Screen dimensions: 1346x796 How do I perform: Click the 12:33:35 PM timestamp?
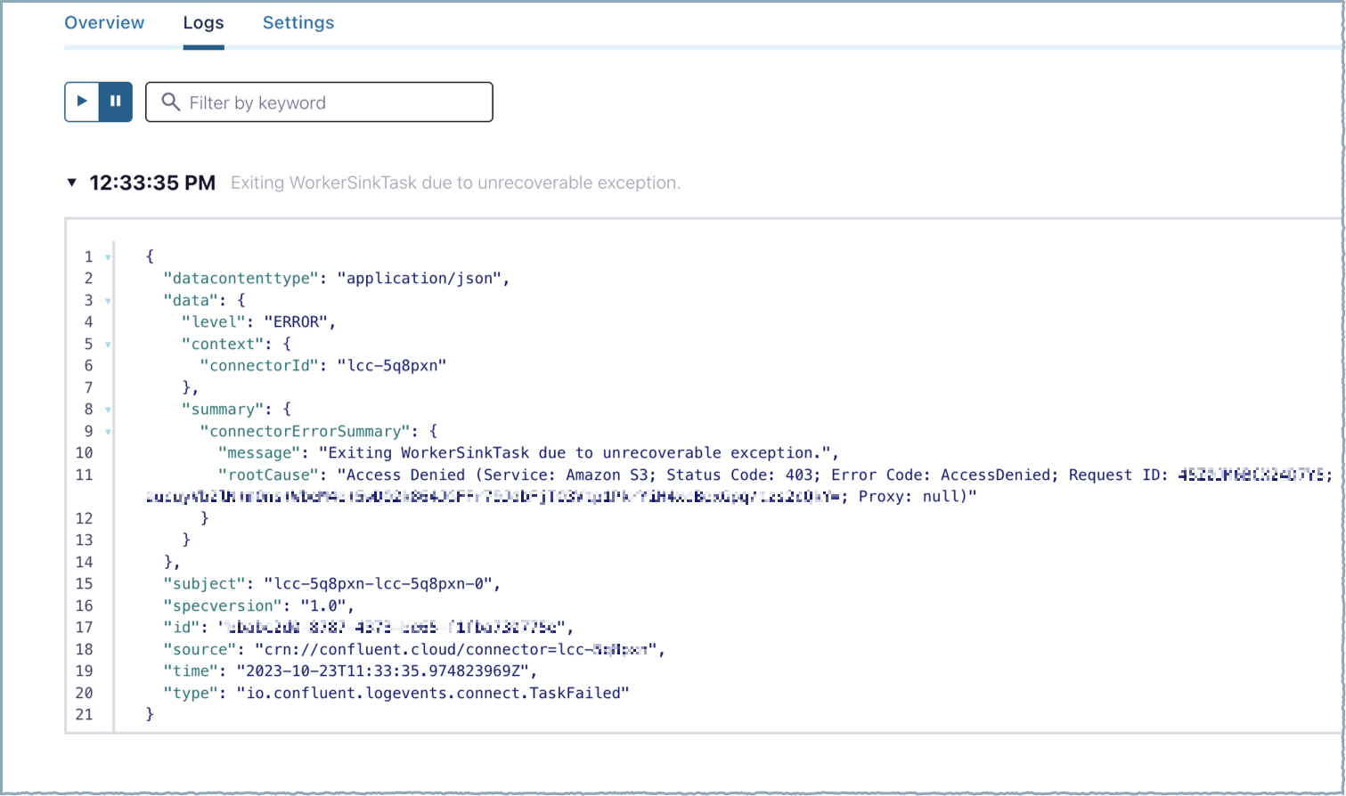click(x=152, y=183)
